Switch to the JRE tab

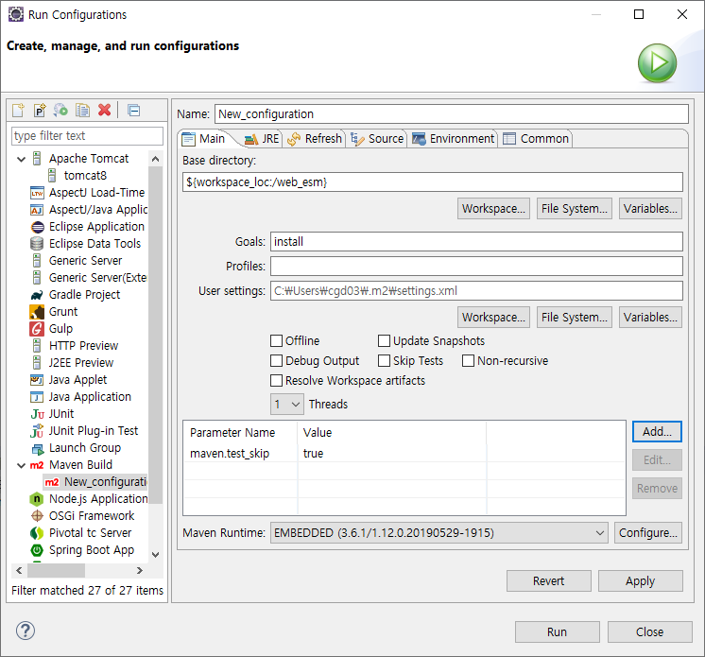click(x=262, y=139)
